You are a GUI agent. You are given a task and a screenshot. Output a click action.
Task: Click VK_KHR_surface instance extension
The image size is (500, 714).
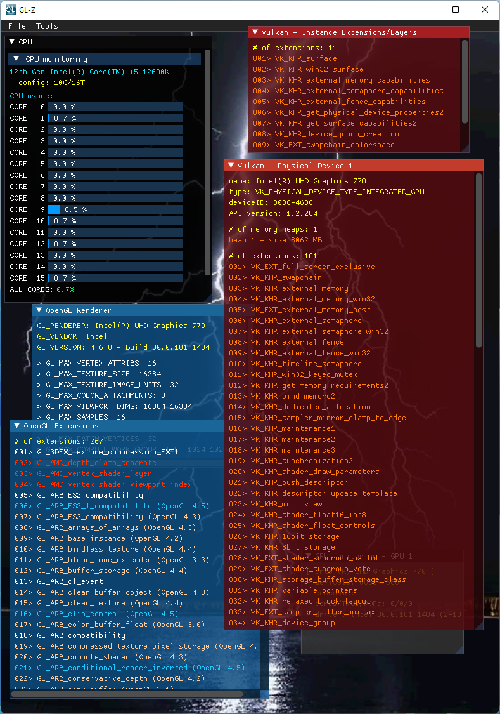(295, 58)
